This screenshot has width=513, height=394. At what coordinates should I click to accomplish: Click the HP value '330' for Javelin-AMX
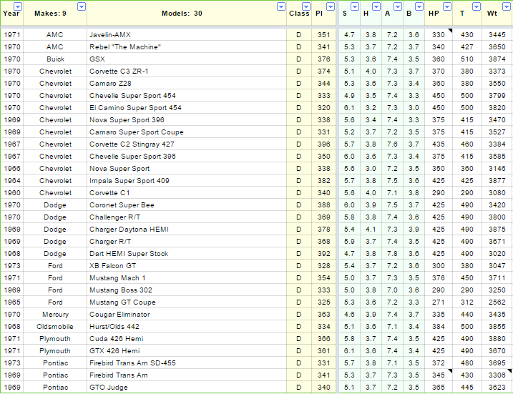(439, 34)
